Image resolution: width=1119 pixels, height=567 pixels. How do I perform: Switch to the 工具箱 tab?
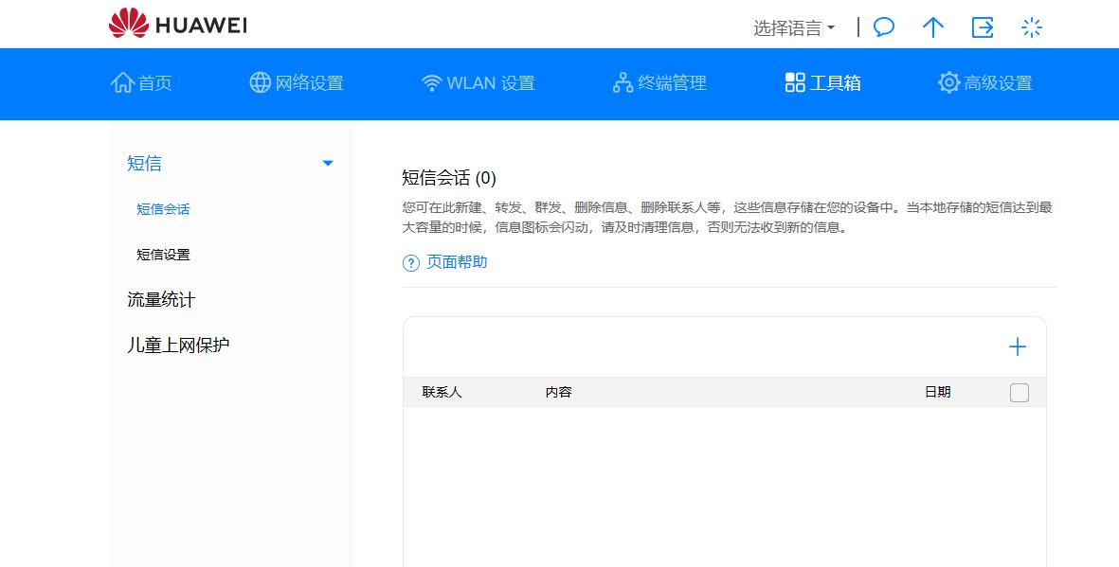821,82
